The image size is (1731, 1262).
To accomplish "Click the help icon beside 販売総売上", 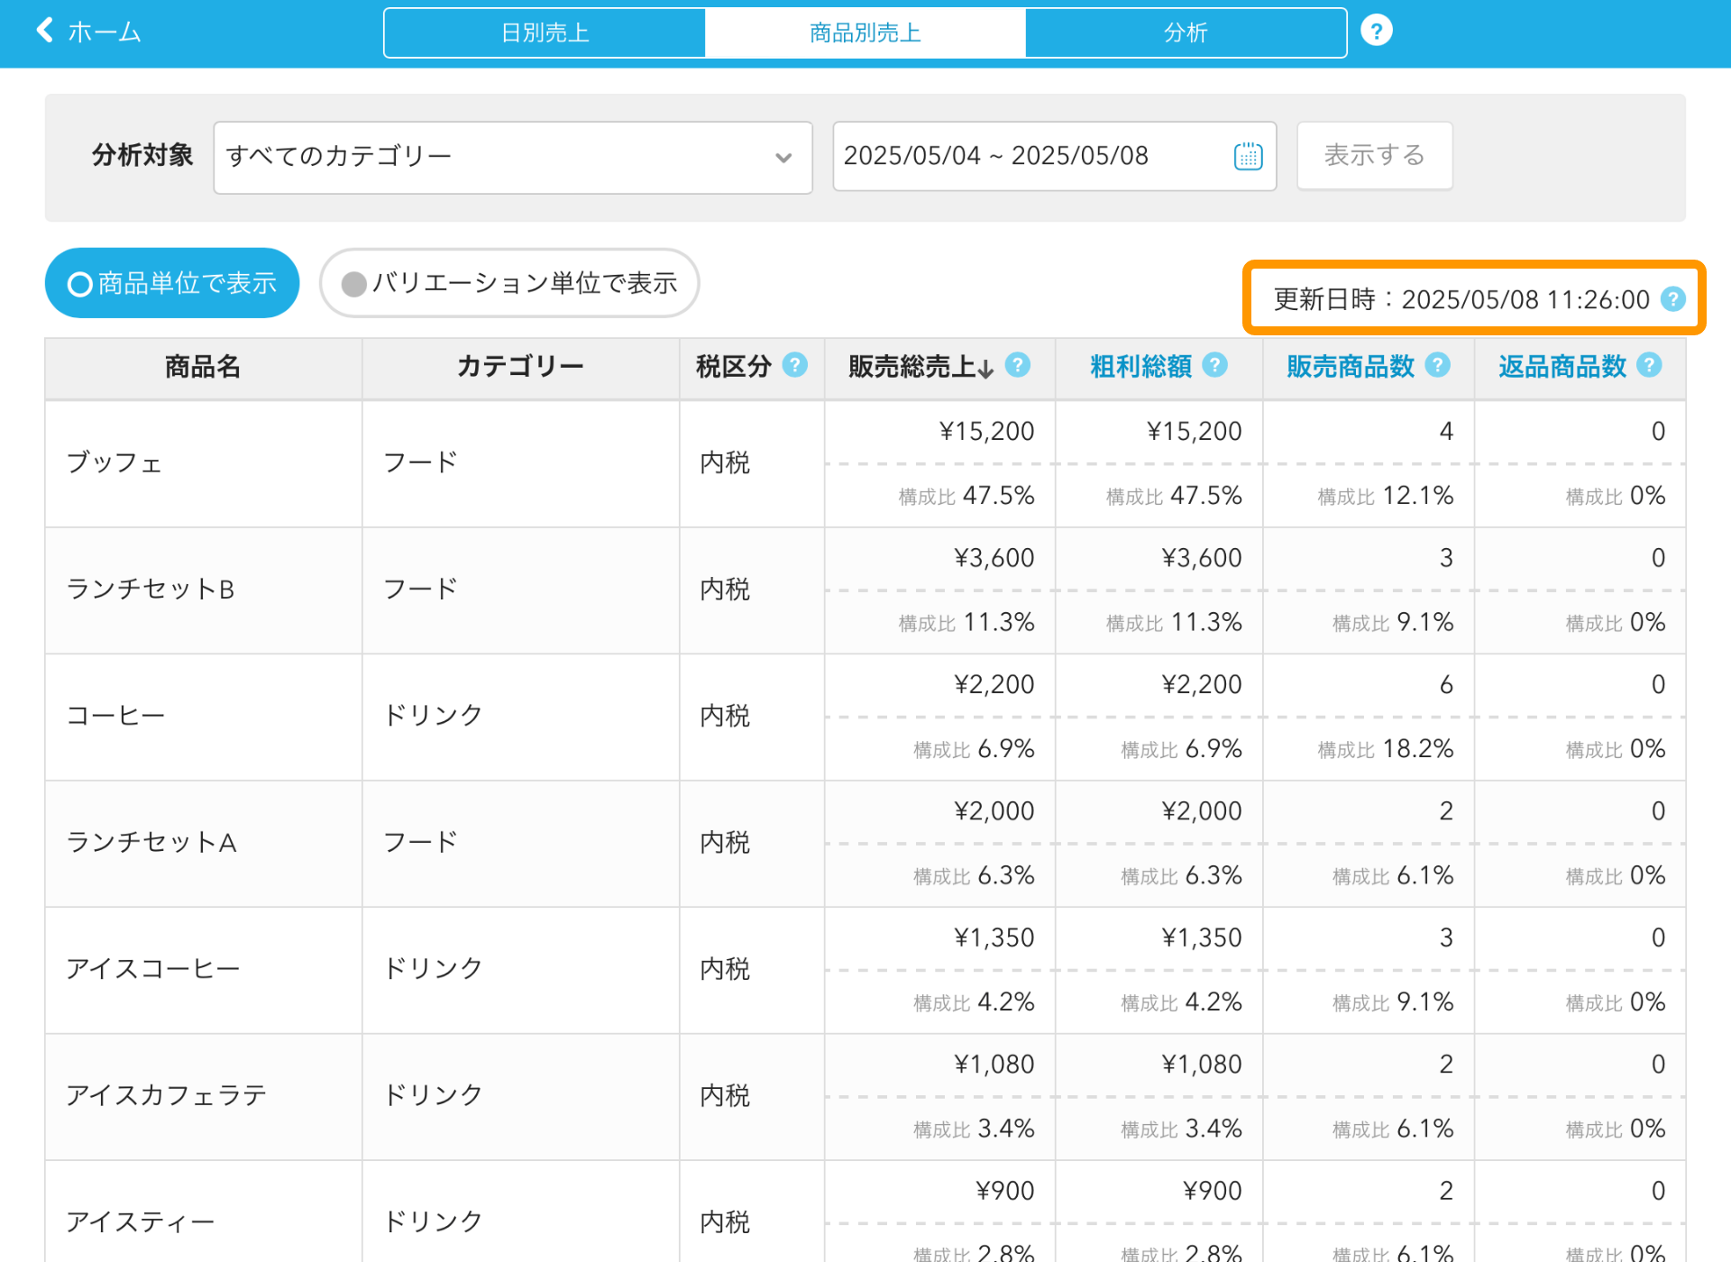I will click(1018, 365).
